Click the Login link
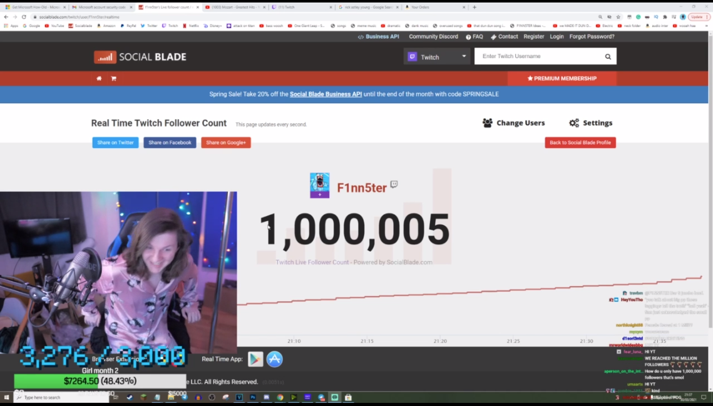Image resolution: width=713 pixels, height=406 pixels. [x=557, y=37]
